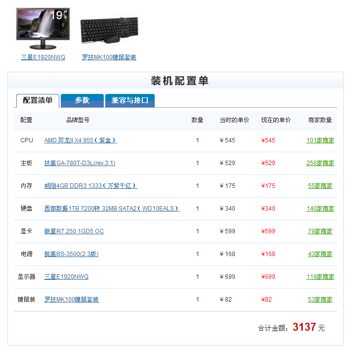Click the total amount 3137 元
This screenshot has width=345, height=348.
pyautogui.click(x=308, y=327)
